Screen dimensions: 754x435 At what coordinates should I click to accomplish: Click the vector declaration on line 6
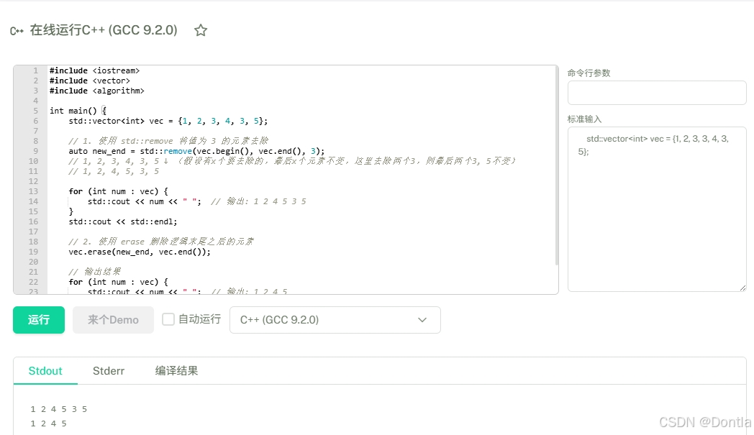coord(168,121)
